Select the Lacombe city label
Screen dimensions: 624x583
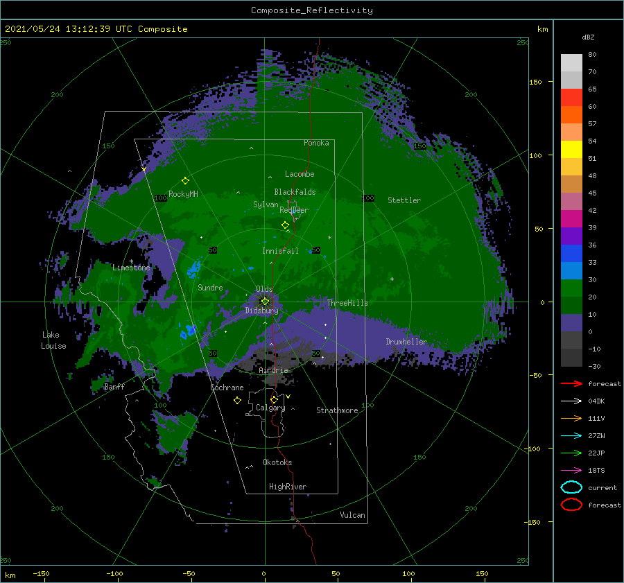point(300,174)
